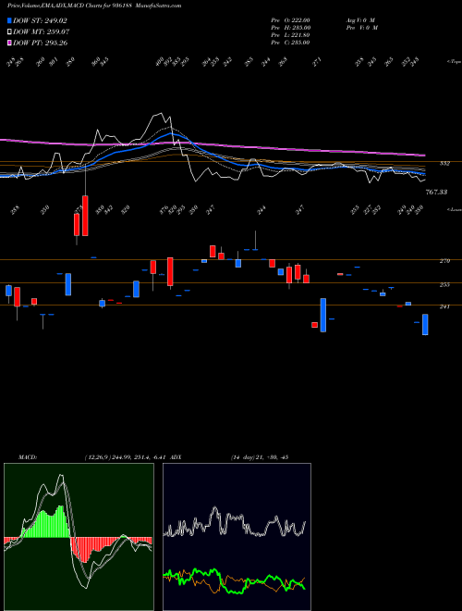The height and width of the screenshot is (611, 462).
Task: Select the 'DOW MT: 259.07' legend text
Action: pos(42,32)
